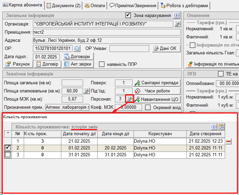This screenshot has width=239, height=195.
Task: Check the Окремий вхід checkbox
Action: click(148, 107)
